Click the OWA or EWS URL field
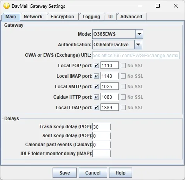185x180 pixels. pos(136,55)
